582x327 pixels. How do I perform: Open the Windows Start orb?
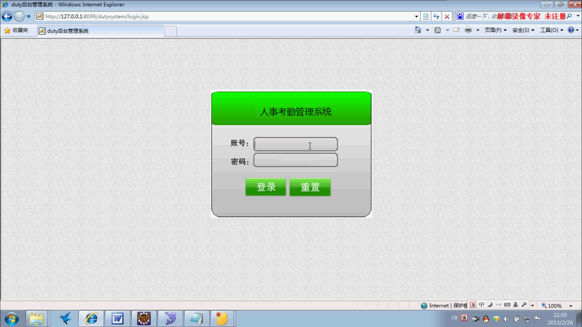pyautogui.click(x=12, y=319)
